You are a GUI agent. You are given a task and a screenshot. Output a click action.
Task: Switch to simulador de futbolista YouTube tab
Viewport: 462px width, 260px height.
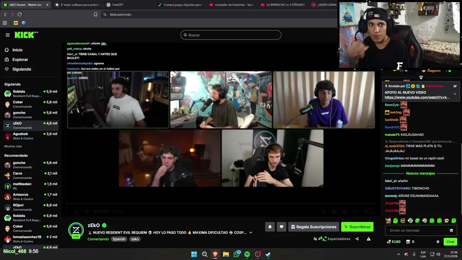234,5
